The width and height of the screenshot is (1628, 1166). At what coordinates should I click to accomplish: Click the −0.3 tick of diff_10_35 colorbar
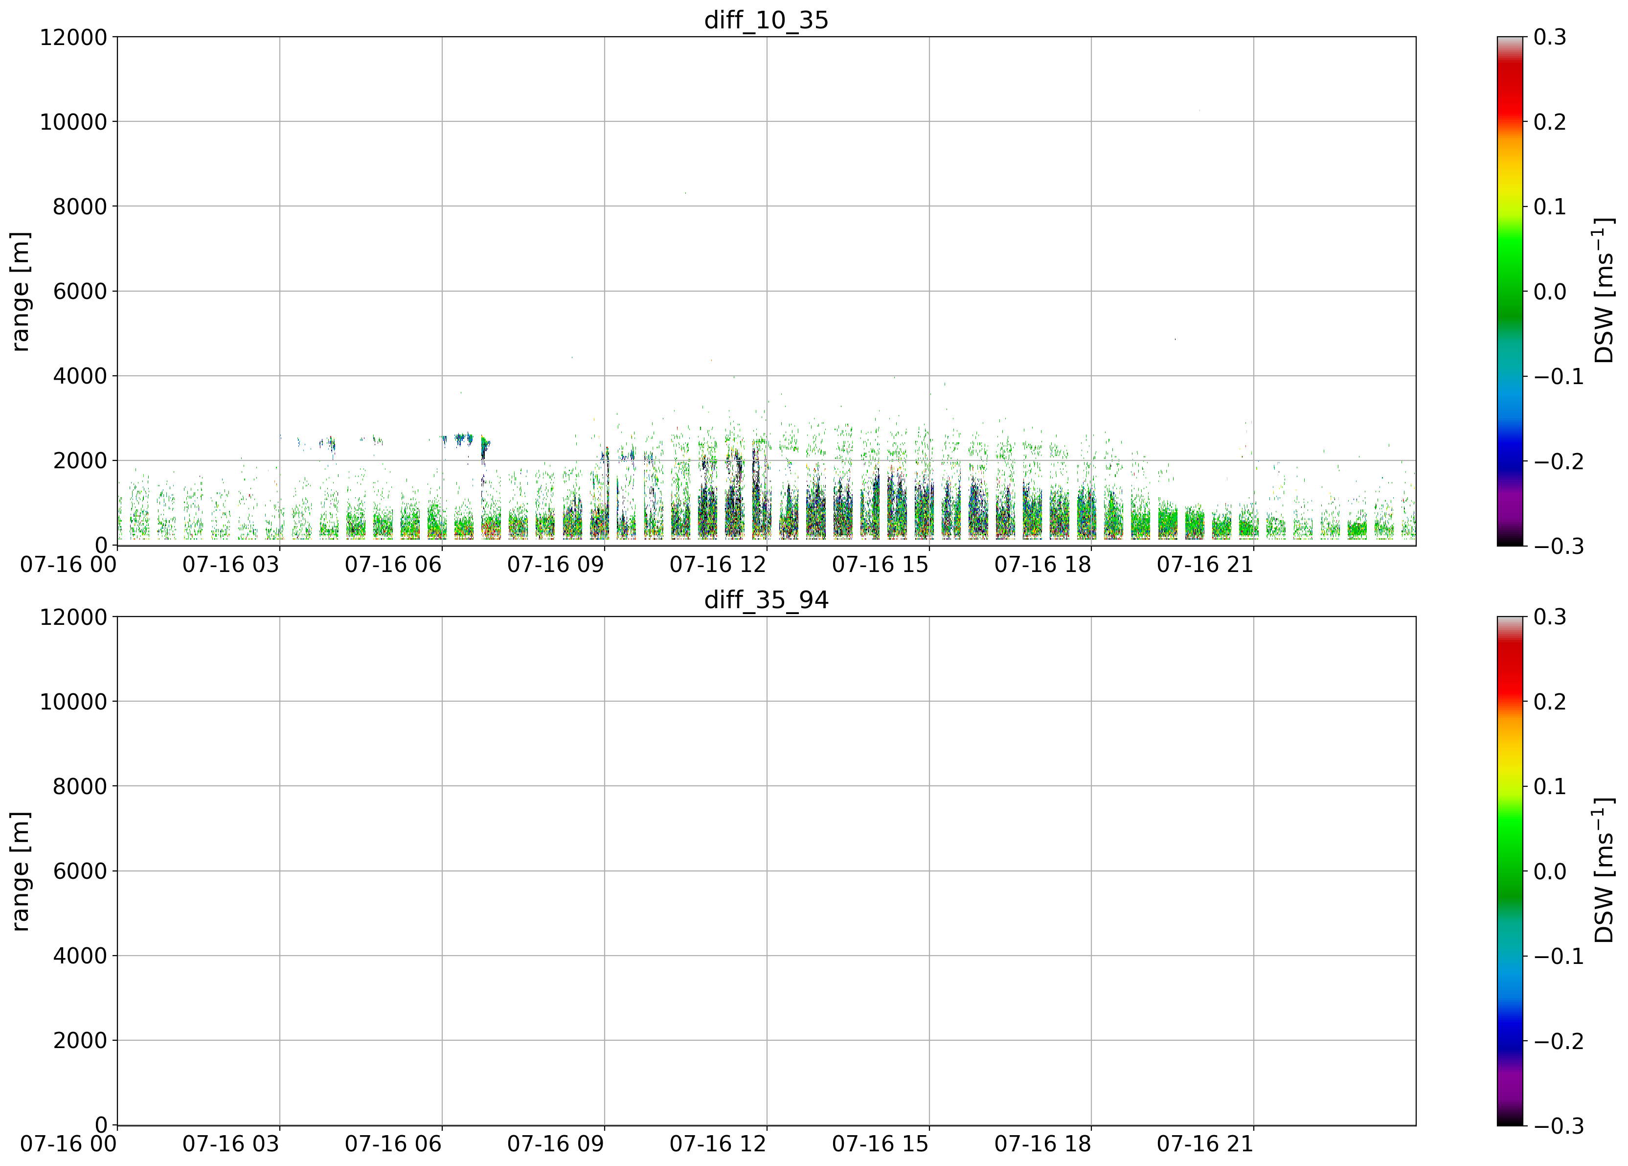tap(1559, 547)
